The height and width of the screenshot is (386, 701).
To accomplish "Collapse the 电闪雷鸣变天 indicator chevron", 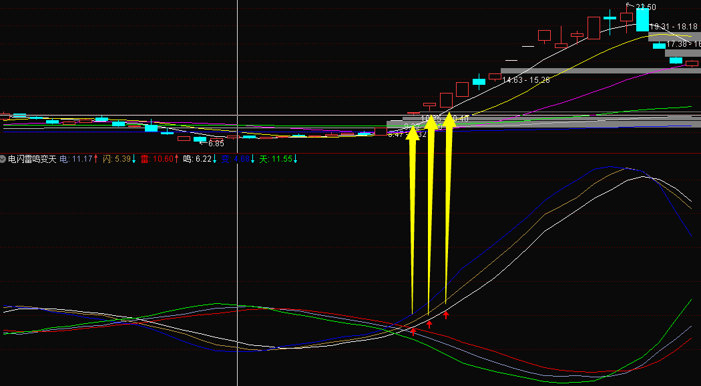I will [x=3, y=159].
